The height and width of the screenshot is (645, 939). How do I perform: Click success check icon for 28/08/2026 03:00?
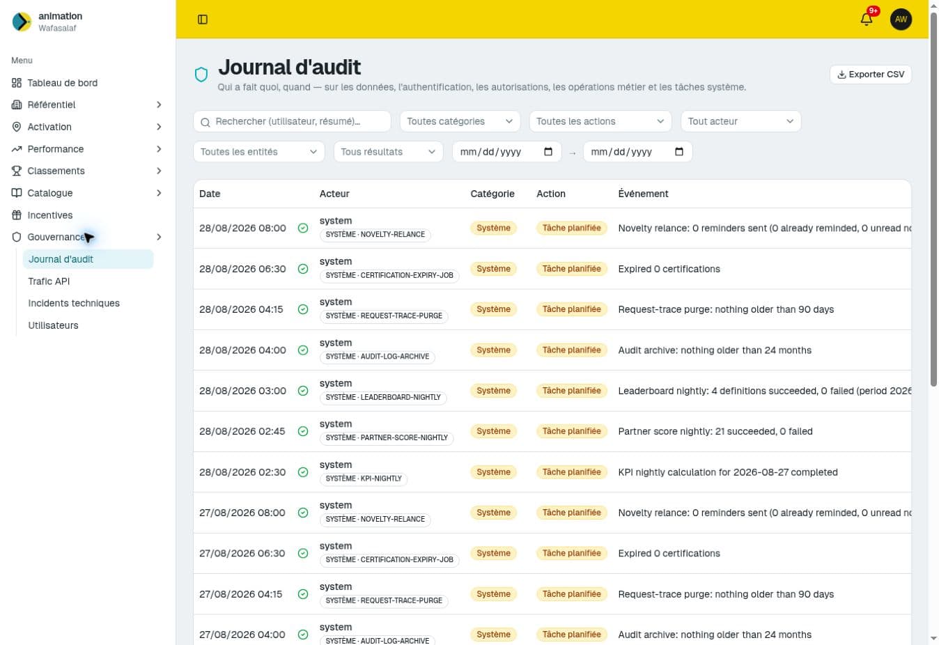point(303,391)
